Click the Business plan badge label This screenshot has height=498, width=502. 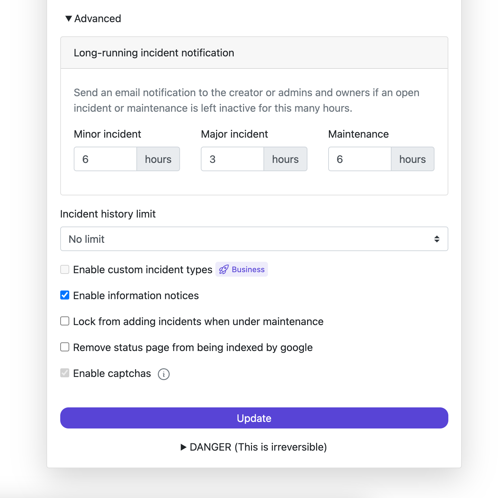point(248,269)
